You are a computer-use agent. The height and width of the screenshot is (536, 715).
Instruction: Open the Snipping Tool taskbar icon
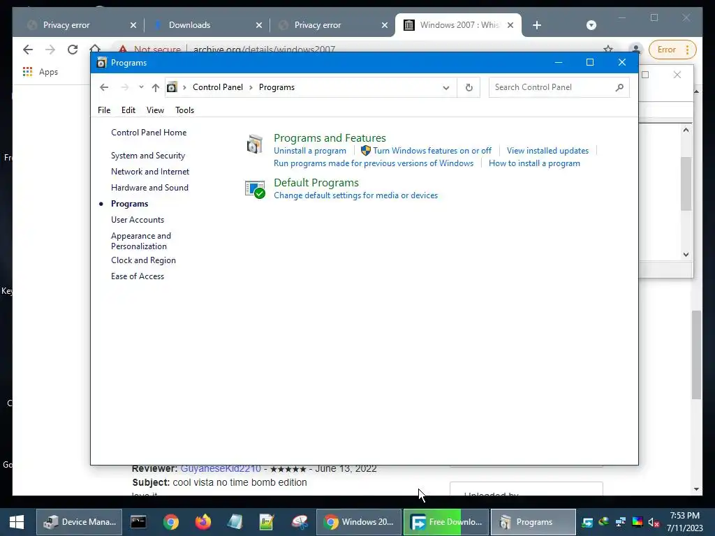(300, 522)
